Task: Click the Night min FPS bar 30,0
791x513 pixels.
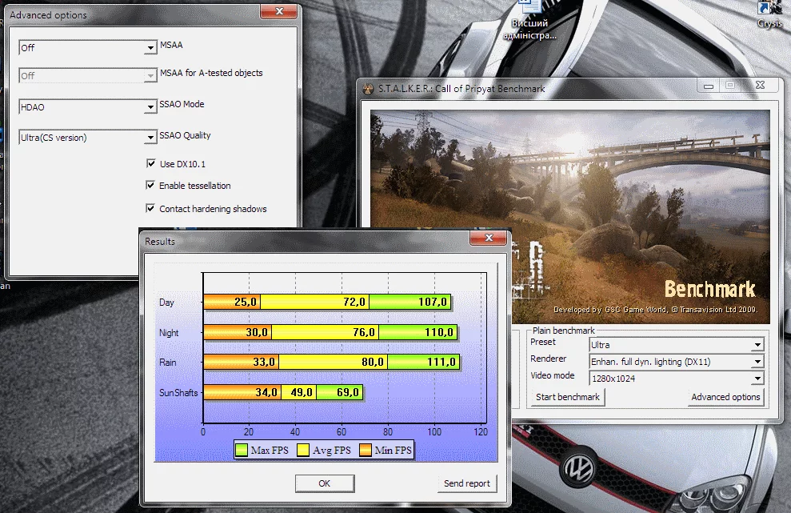Action: [x=238, y=332]
